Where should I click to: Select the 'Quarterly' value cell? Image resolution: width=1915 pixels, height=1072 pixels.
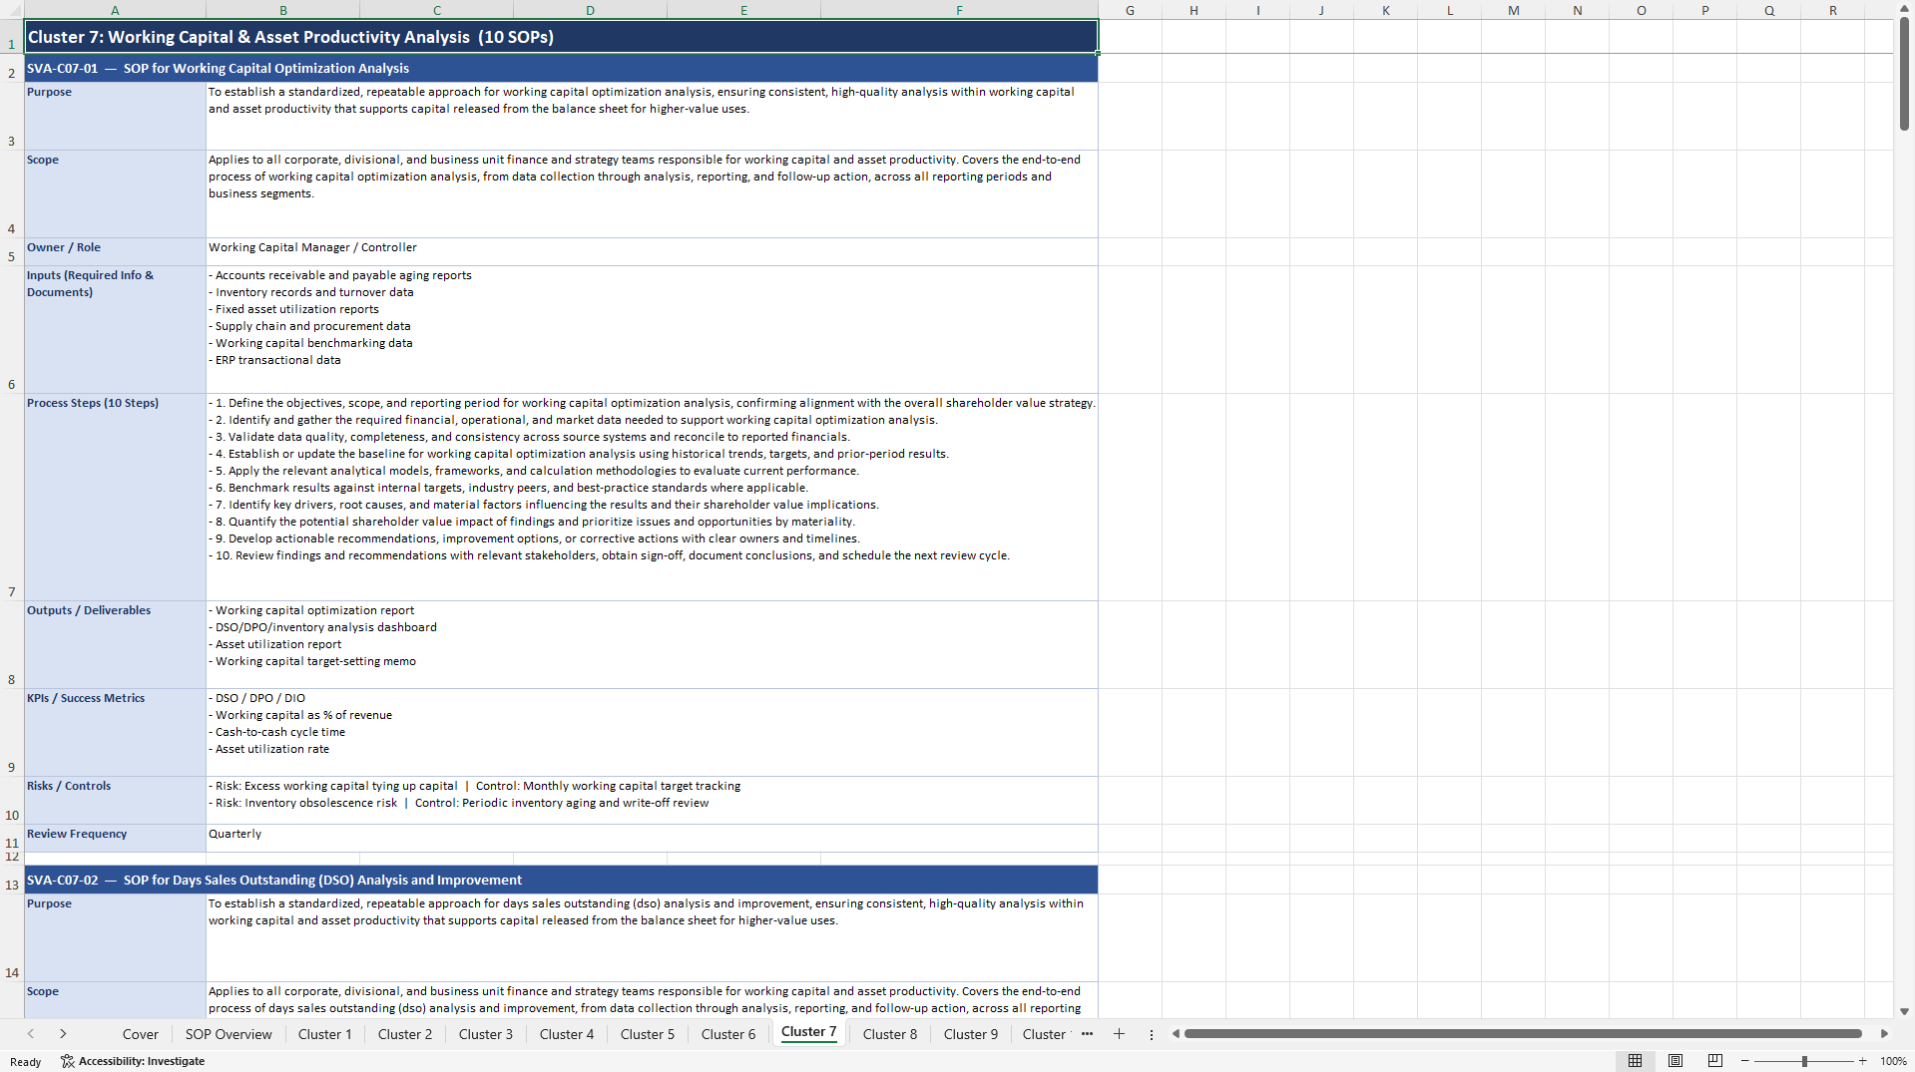tap(652, 838)
